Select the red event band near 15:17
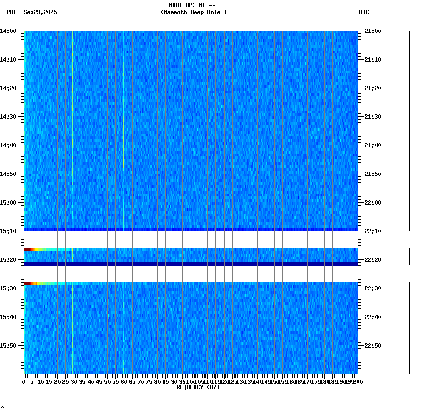 click(29, 248)
